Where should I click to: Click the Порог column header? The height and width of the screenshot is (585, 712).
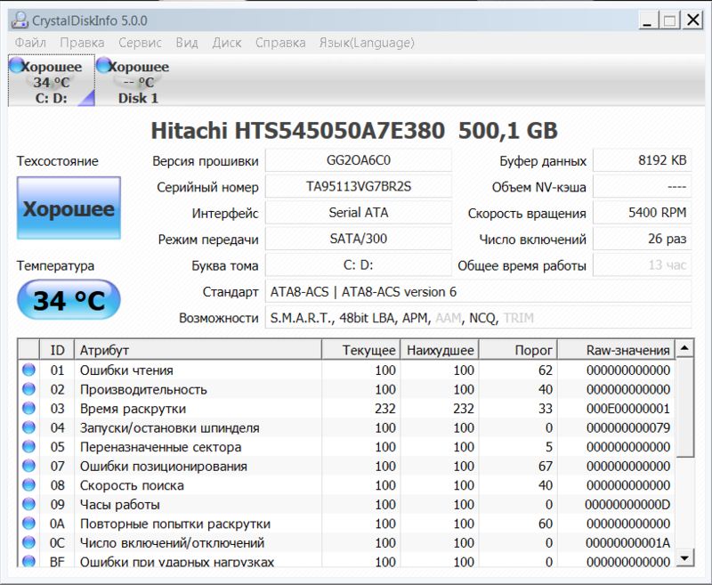click(x=518, y=350)
